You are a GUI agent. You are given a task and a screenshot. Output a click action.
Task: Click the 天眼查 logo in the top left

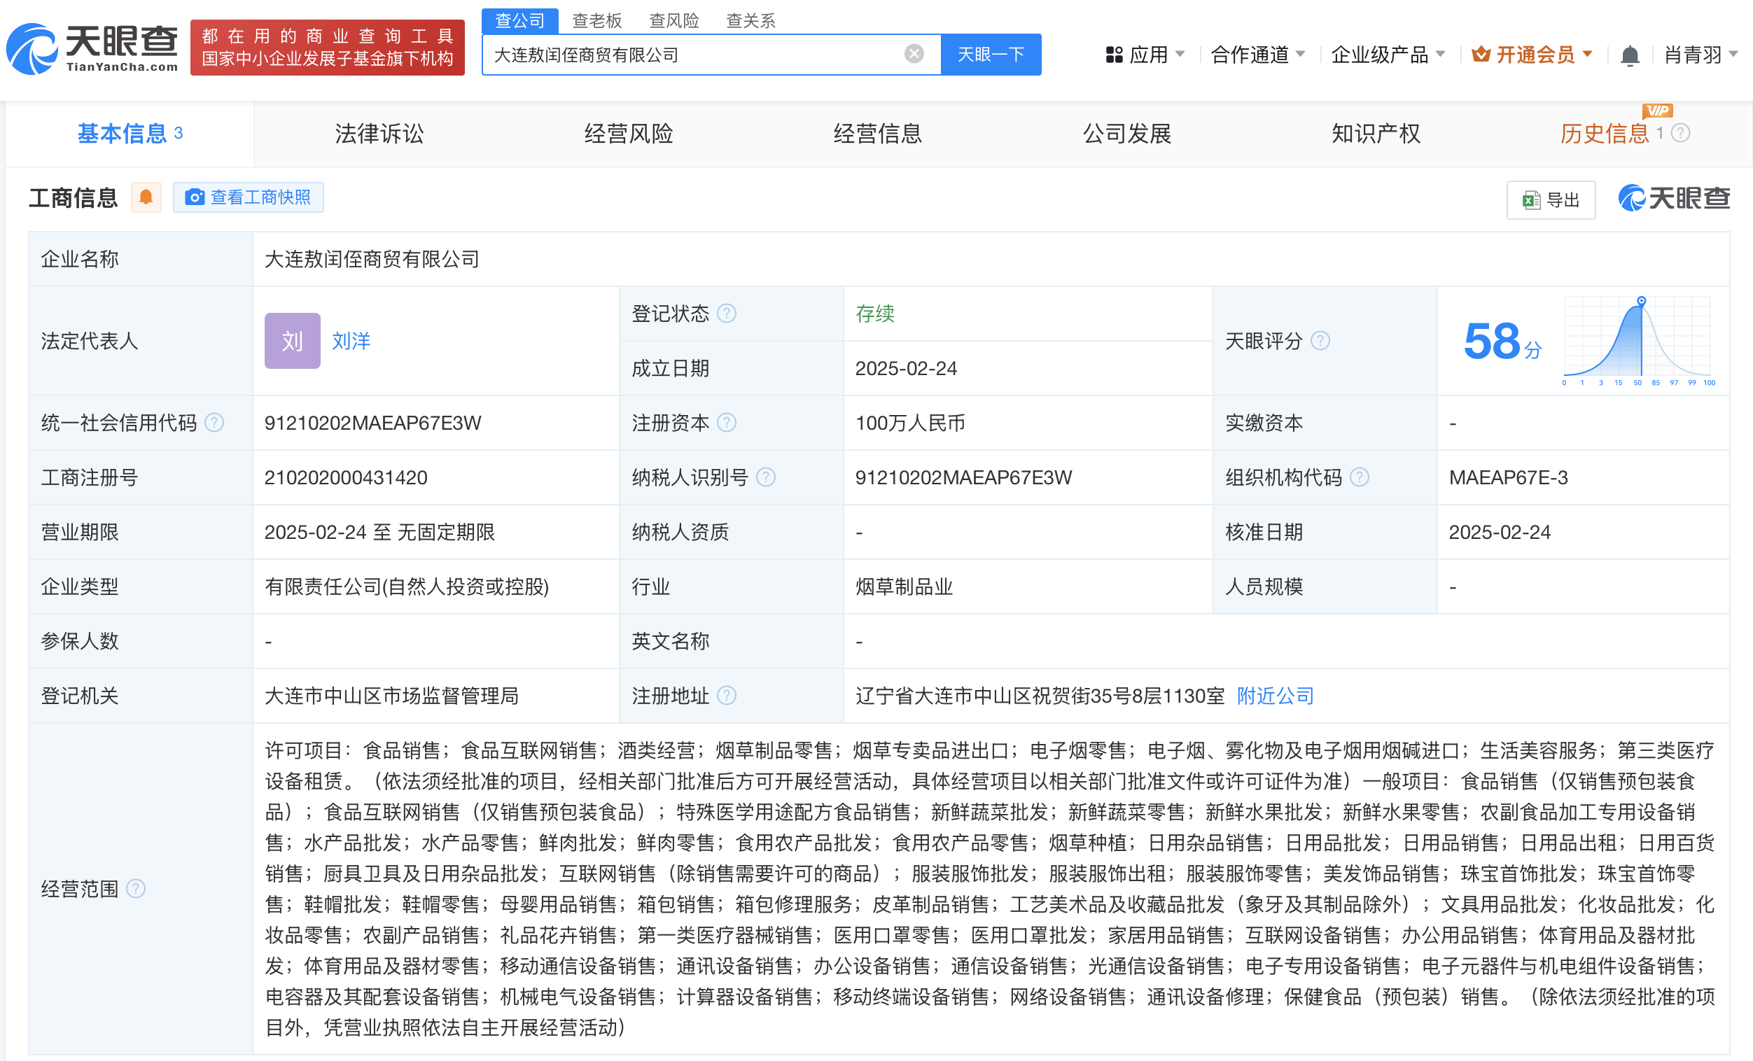pyautogui.click(x=92, y=48)
